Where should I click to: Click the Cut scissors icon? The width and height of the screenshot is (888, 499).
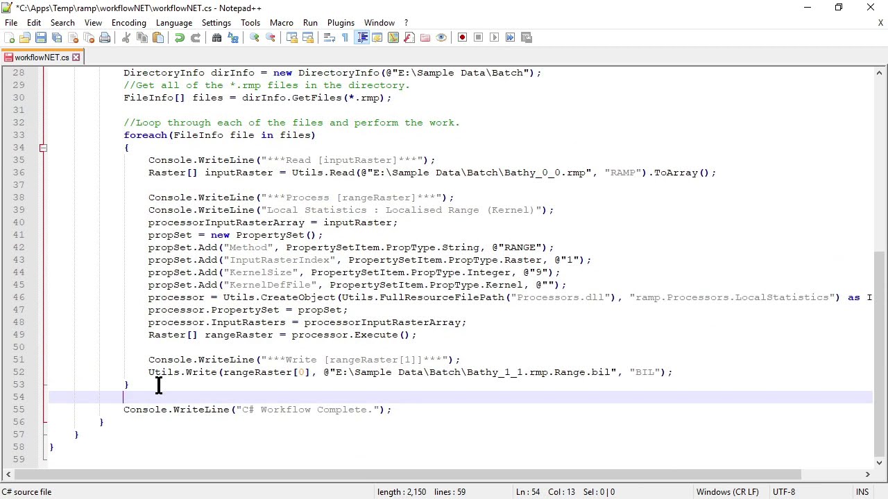[126, 37]
